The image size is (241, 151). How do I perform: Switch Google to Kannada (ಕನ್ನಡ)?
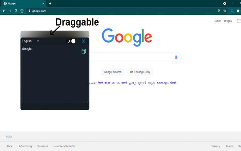[151, 83]
